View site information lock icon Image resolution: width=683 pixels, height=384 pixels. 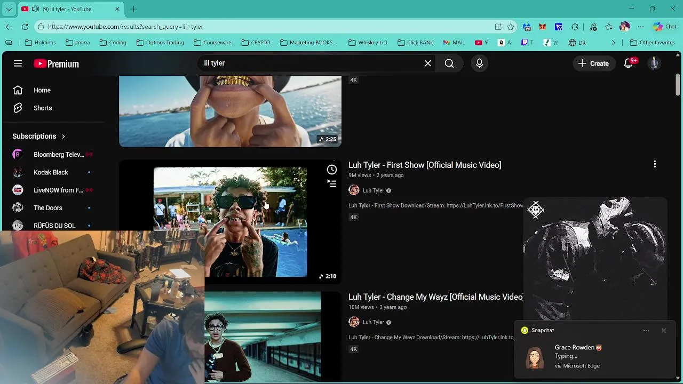click(41, 27)
